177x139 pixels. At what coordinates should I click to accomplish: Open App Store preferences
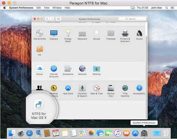tap(68, 90)
